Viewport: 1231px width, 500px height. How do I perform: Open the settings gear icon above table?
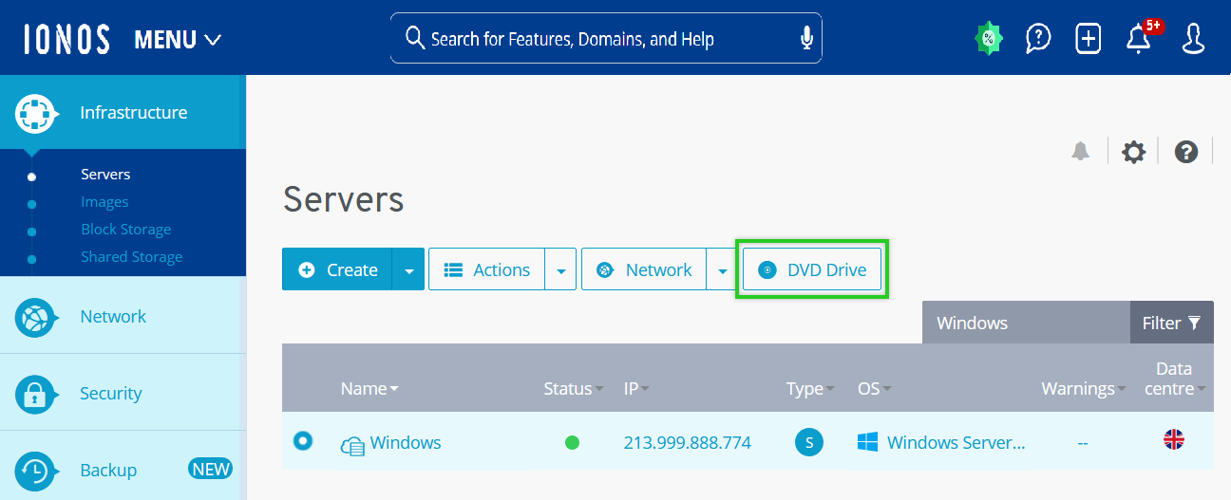[1133, 152]
